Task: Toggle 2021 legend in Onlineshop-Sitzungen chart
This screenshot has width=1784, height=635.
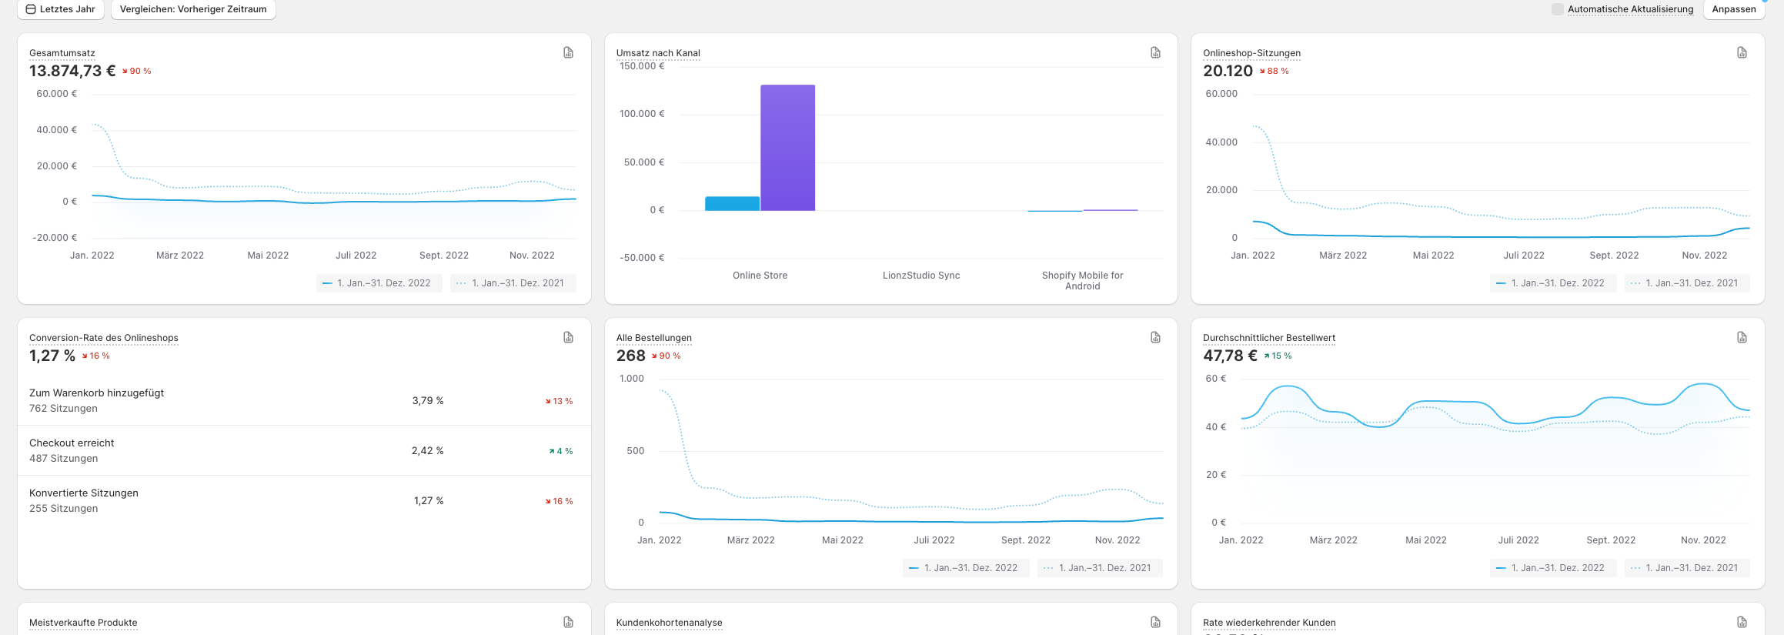Action: click(x=1686, y=283)
